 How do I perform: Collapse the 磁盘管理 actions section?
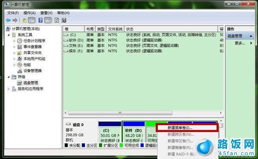(x=251, y=36)
